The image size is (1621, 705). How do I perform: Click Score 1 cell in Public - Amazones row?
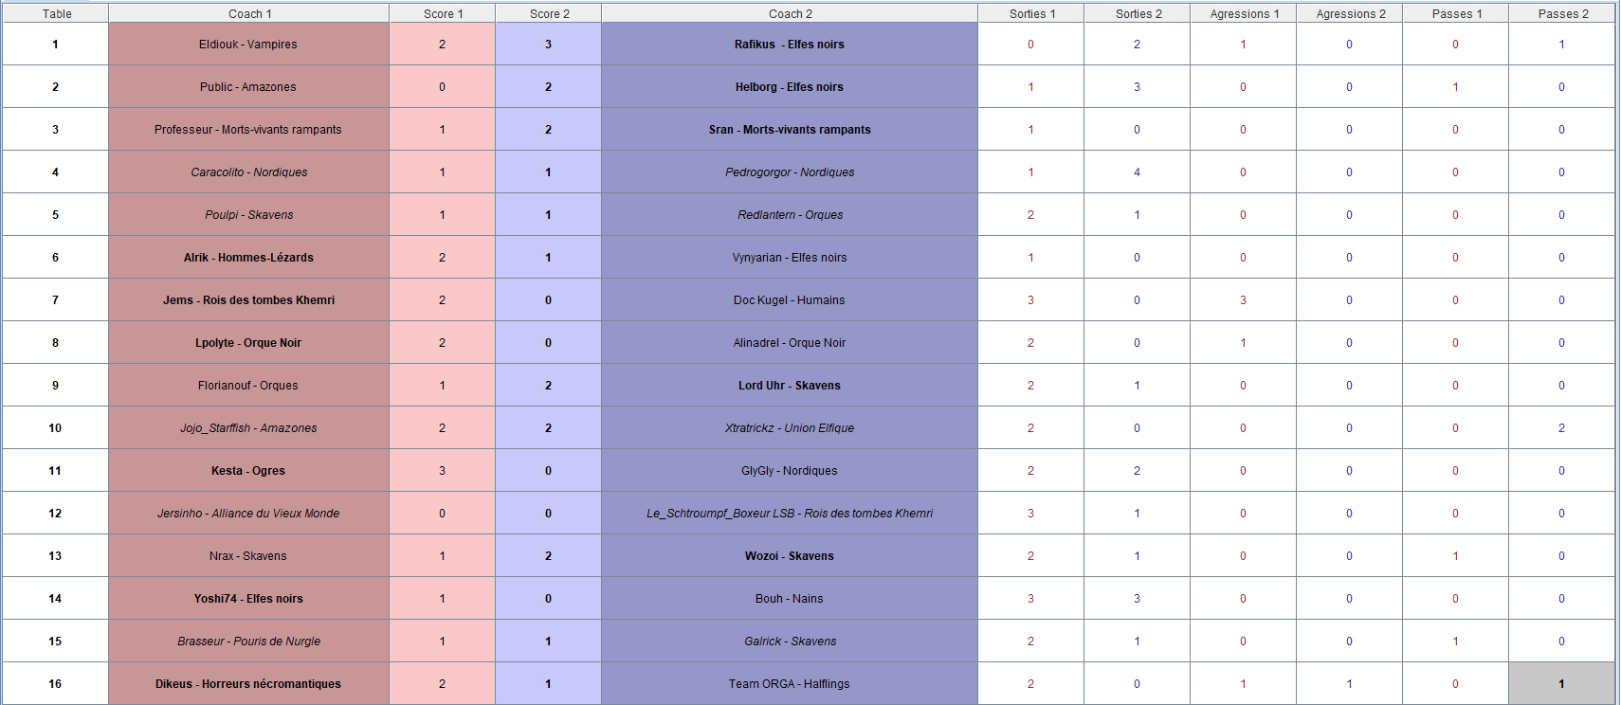[442, 87]
